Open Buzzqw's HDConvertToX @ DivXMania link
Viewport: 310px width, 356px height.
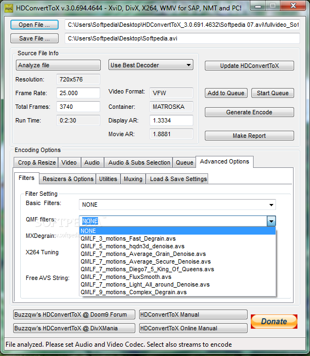point(74,328)
